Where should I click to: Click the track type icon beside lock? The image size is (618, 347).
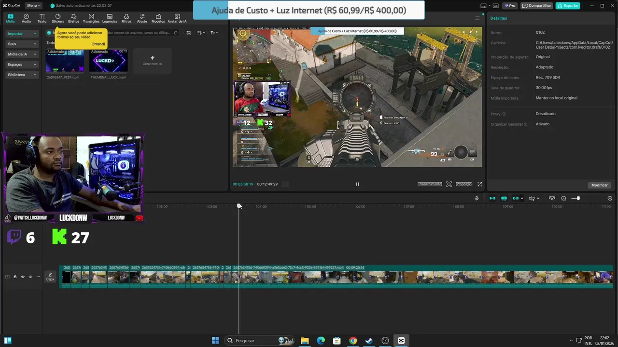[7, 277]
